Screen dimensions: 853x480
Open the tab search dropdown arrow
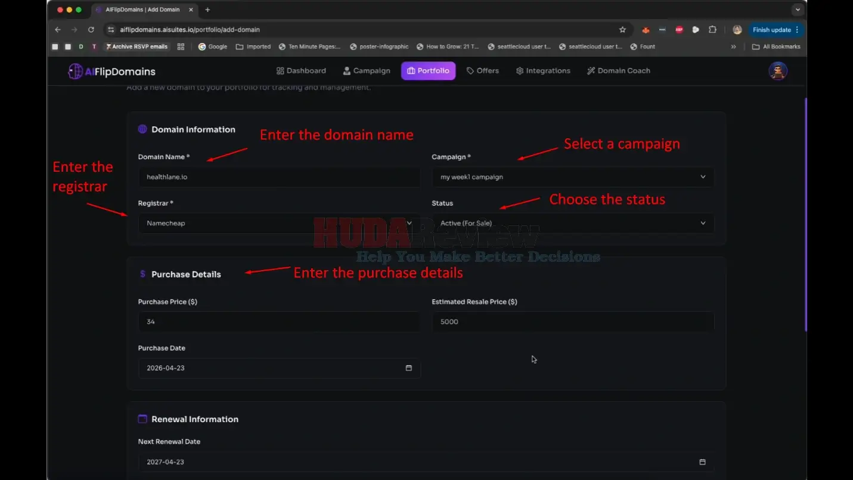pyautogui.click(x=798, y=10)
